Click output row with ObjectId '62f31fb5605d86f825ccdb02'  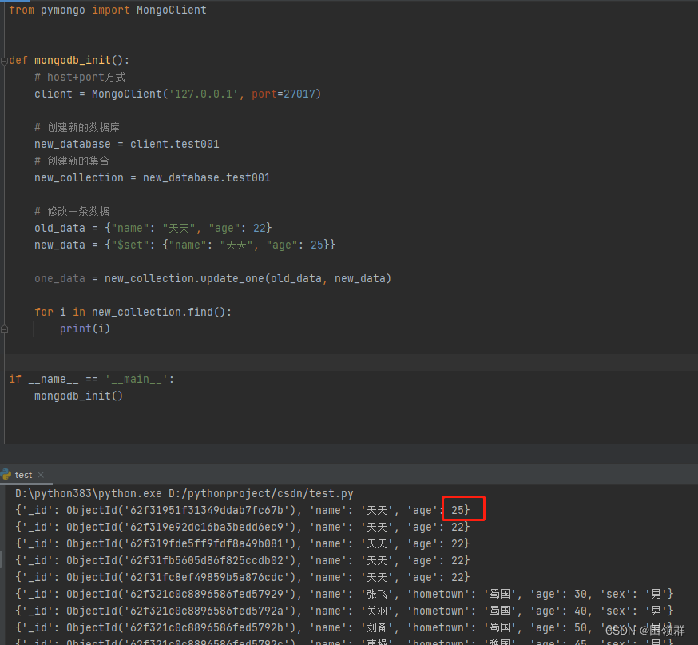point(243,561)
